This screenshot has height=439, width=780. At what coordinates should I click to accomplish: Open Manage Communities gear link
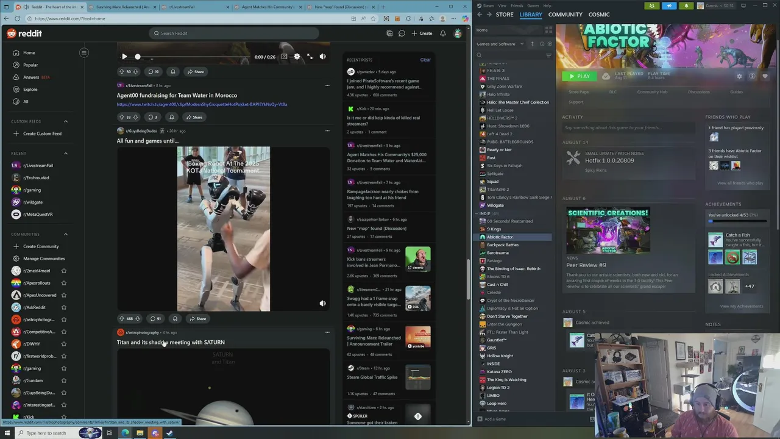tap(39, 259)
